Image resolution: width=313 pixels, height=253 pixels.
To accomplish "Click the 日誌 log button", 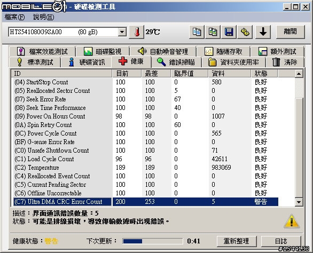I will (x=281, y=241).
